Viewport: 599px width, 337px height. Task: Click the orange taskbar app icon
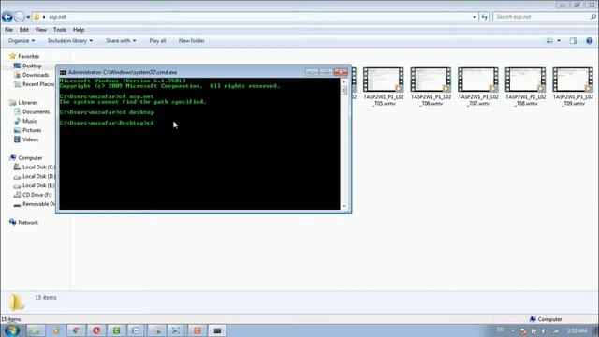point(197,330)
